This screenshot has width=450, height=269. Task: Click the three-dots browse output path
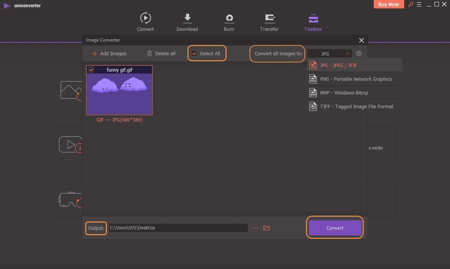[x=255, y=228]
